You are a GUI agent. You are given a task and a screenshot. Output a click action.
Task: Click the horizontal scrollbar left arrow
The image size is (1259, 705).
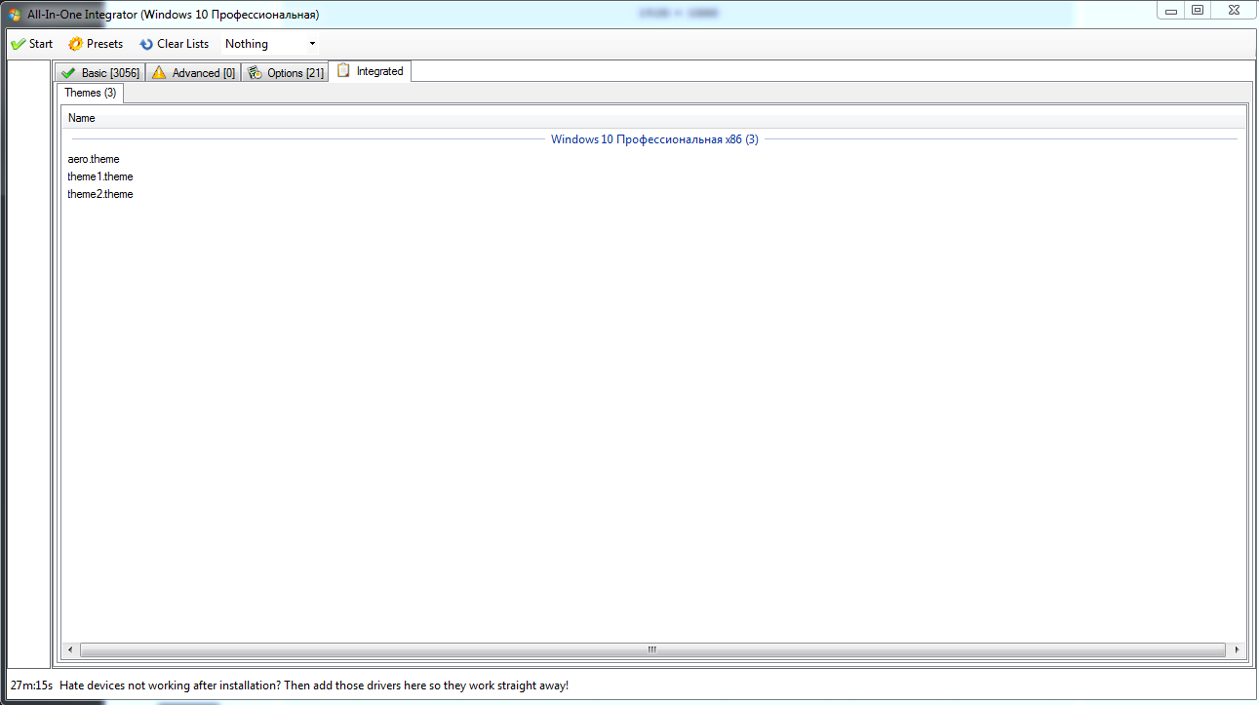click(x=70, y=649)
